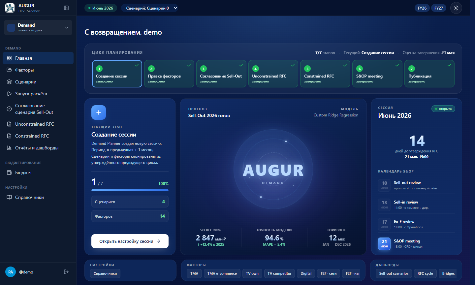Screen dimensions: 475x285
Task: Click the Sell-out review calendar entry
Action: (416, 185)
